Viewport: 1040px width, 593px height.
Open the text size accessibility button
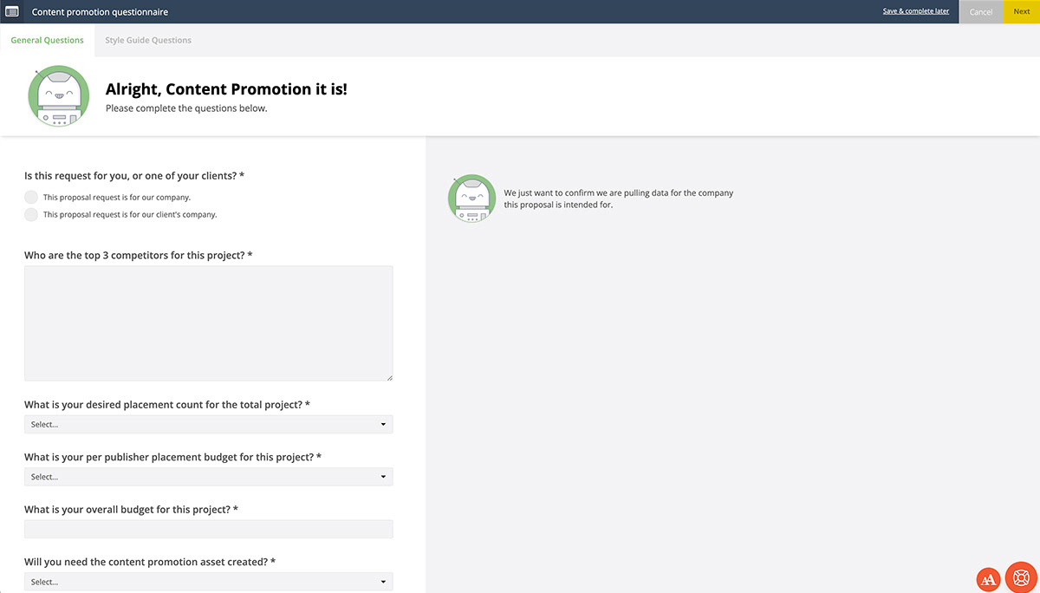[x=988, y=578]
